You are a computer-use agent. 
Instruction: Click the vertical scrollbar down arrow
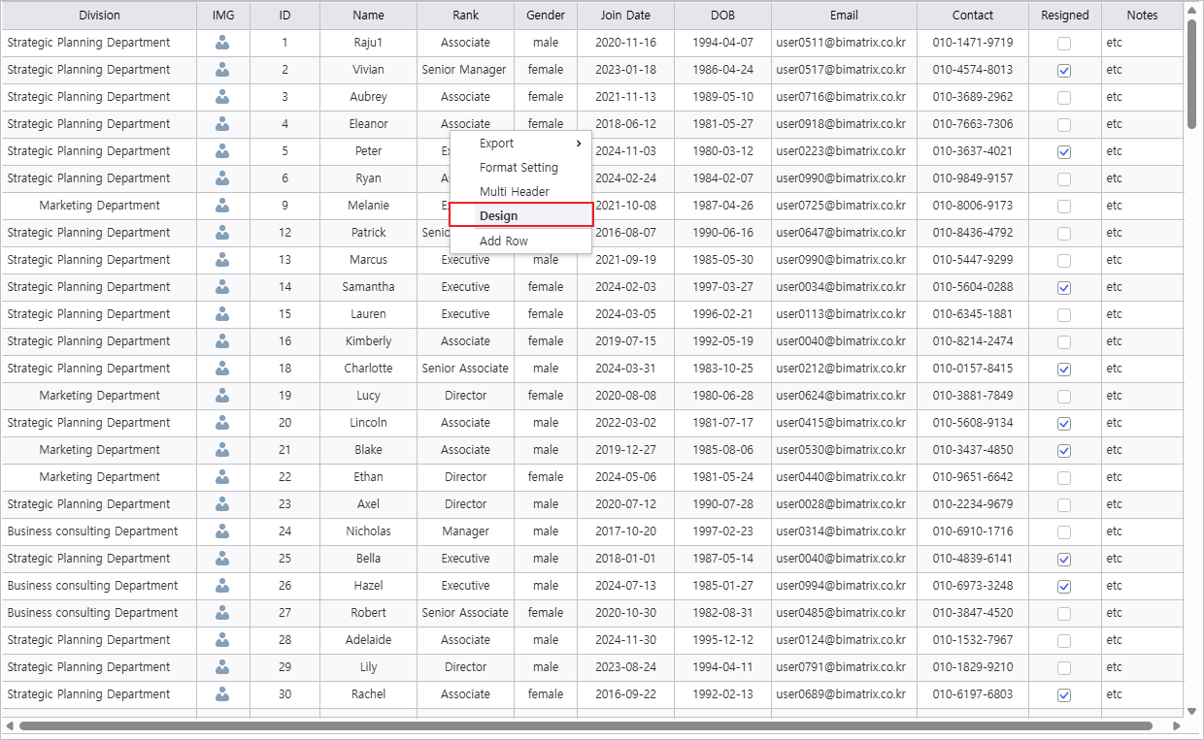[1191, 711]
